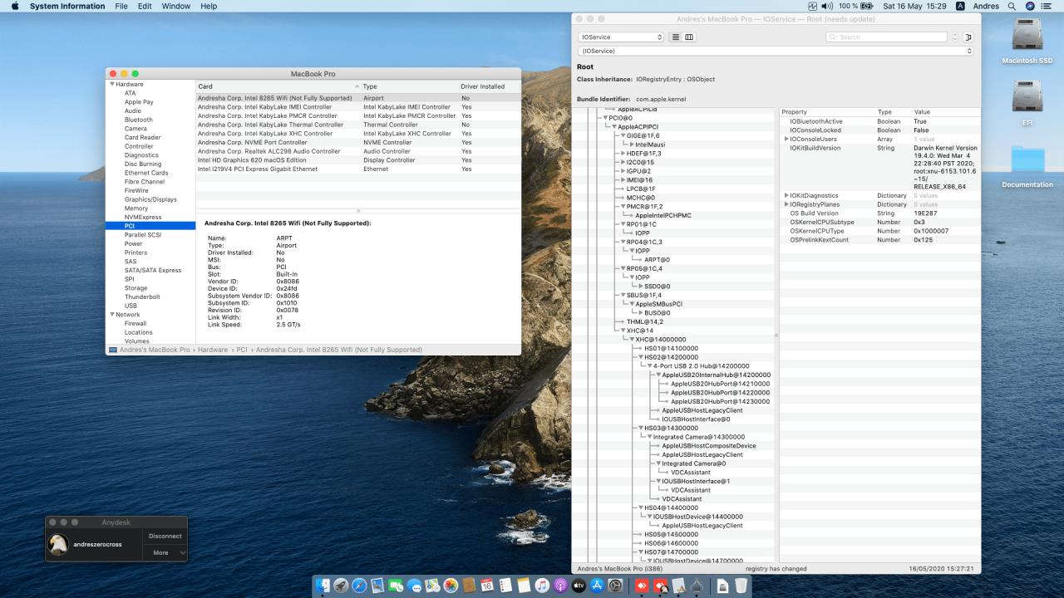Open the File menu
This screenshot has height=598, width=1064.
[121, 6]
